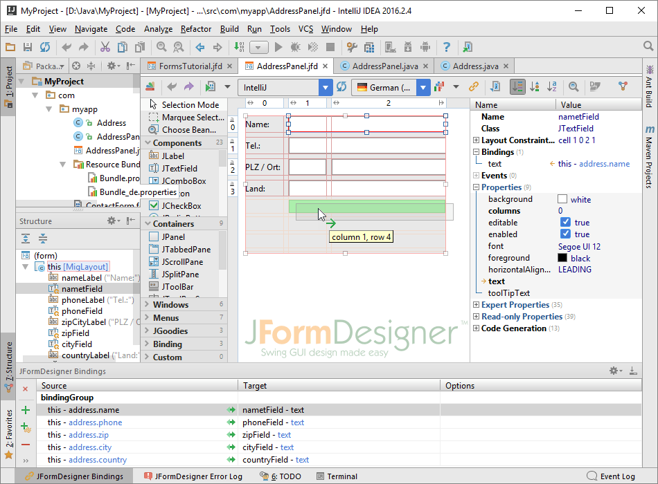Click the horizontalAlignment value LEADING
Viewport: 658px width, 484px height.
point(574,270)
